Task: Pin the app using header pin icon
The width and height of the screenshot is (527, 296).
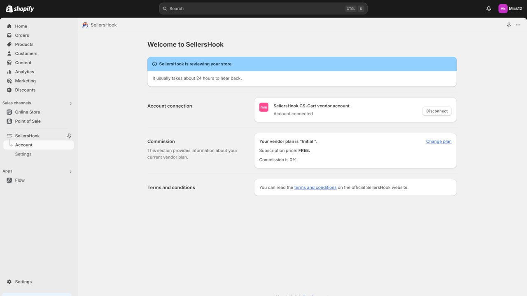Action: click(509, 25)
